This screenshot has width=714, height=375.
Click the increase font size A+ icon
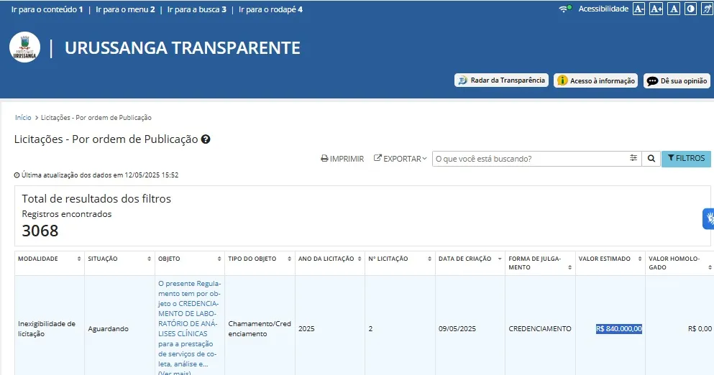(x=656, y=9)
